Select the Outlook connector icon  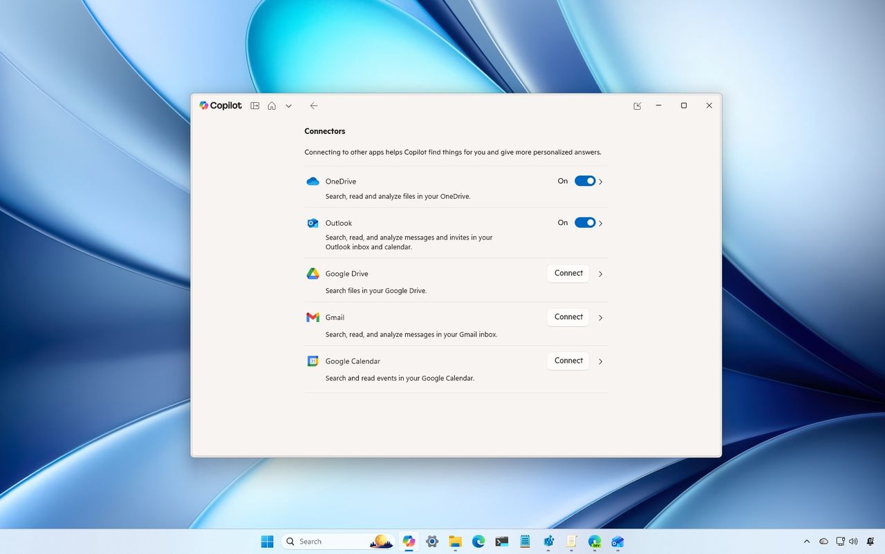point(313,222)
